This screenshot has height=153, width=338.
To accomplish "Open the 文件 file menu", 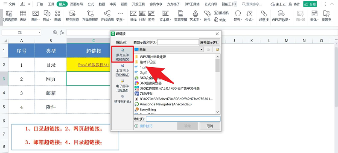I will pos(9,4).
